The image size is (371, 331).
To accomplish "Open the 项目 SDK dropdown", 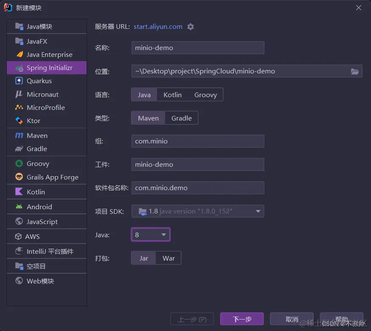I will [x=198, y=211].
